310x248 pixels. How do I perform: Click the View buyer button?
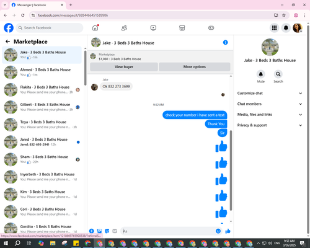click(124, 67)
